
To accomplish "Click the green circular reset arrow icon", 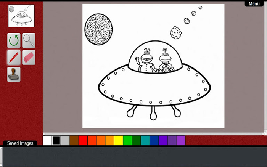I will coord(14,40).
